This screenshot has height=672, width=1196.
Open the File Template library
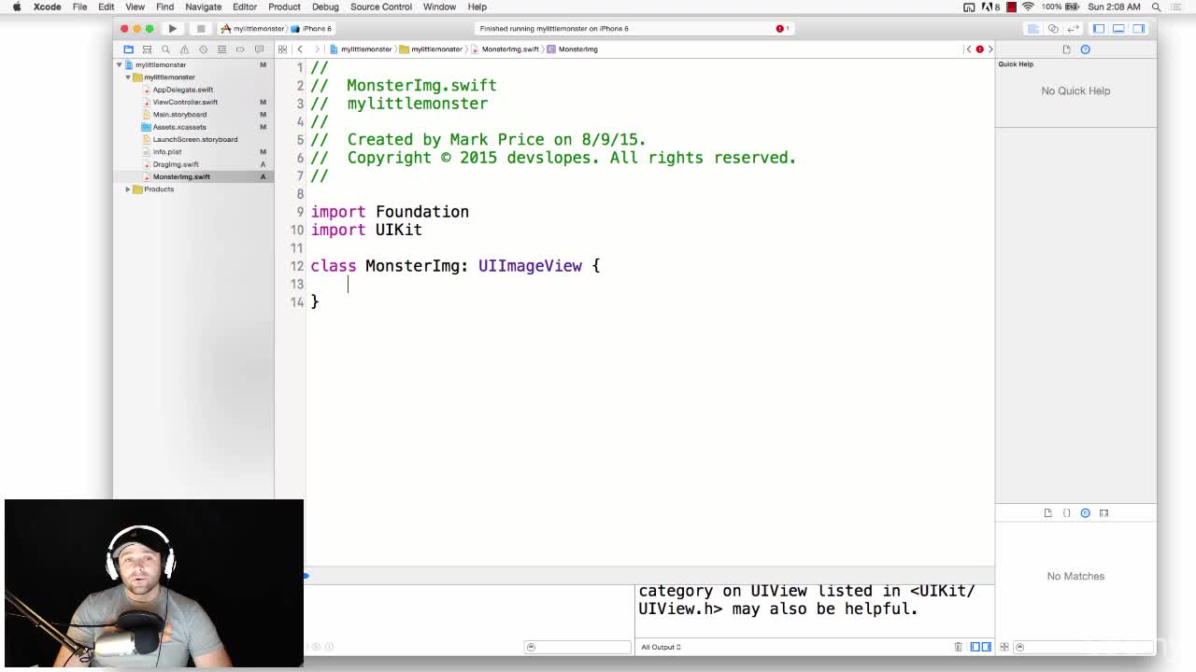(x=1047, y=512)
